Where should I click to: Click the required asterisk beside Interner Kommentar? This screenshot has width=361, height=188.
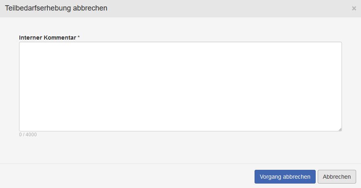click(79, 38)
